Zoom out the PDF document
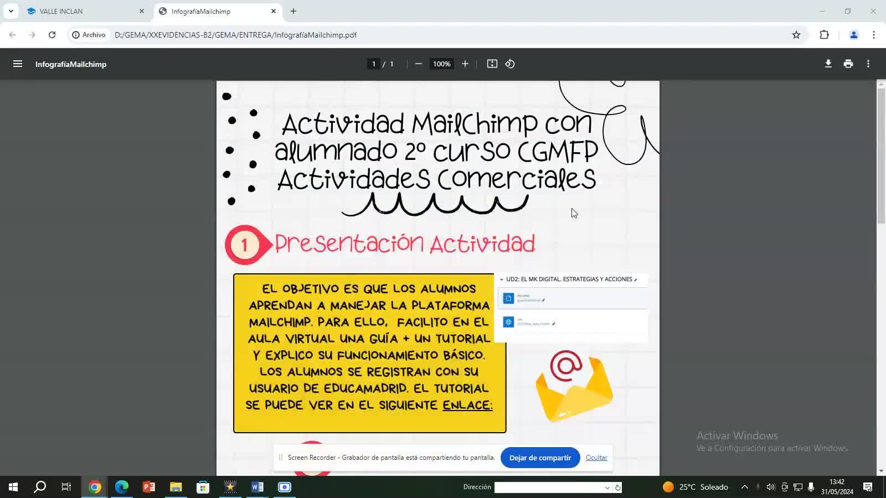This screenshot has width=886, height=498. pyautogui.click(x=419, y=64)
